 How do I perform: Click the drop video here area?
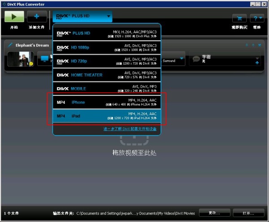[134, 145]
